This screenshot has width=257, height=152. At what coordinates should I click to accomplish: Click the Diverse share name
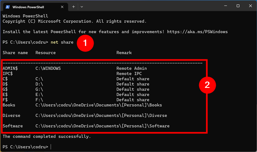pyautogui.click(x=12, y=116)
